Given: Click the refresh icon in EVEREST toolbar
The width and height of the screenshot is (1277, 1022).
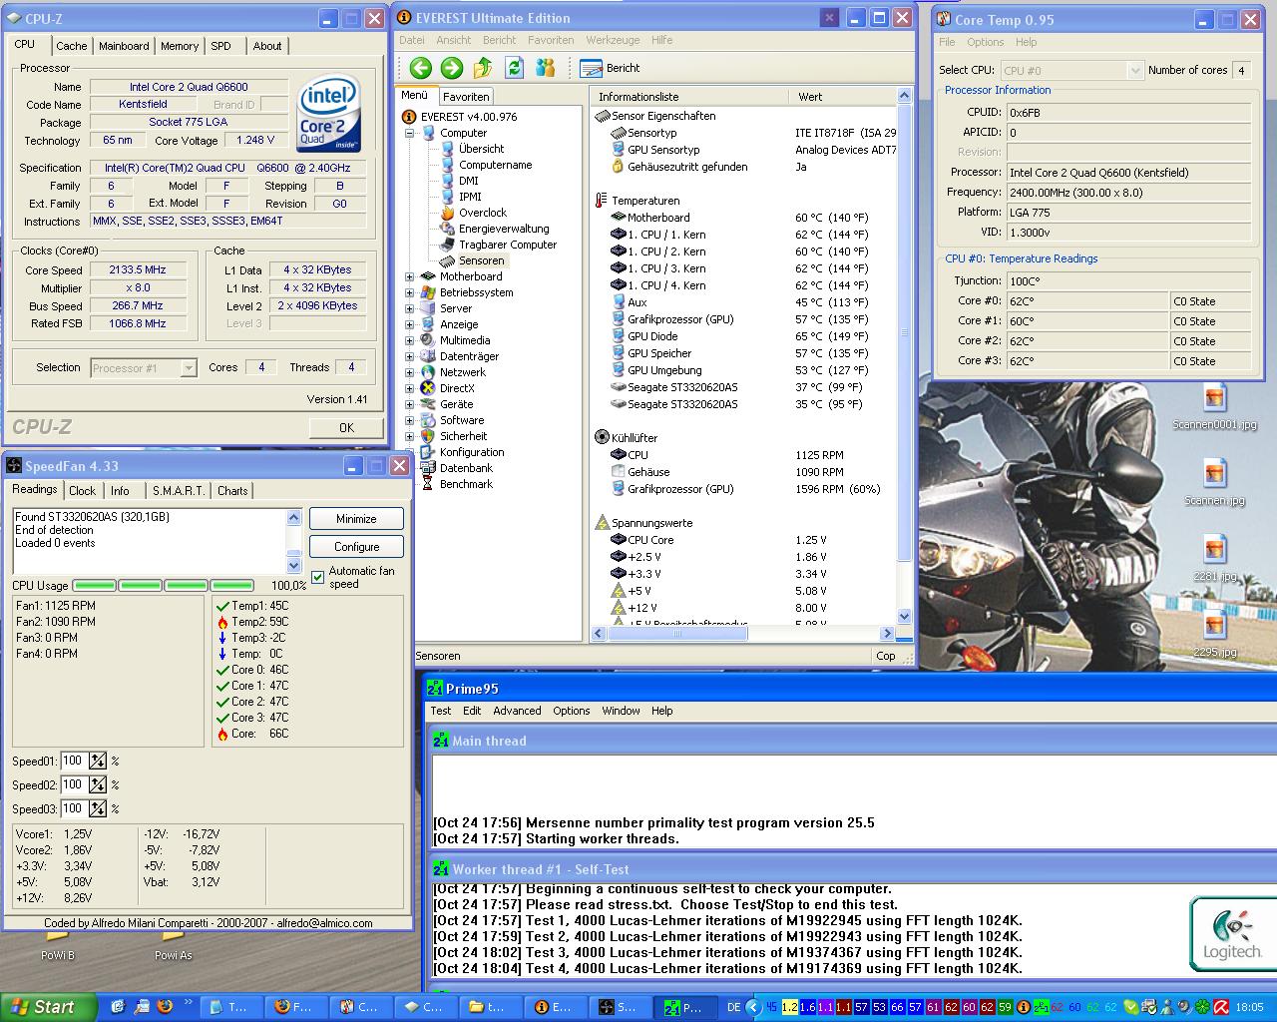Looking at the screenshot, I should pyautogui.click(x=514, y=68).
